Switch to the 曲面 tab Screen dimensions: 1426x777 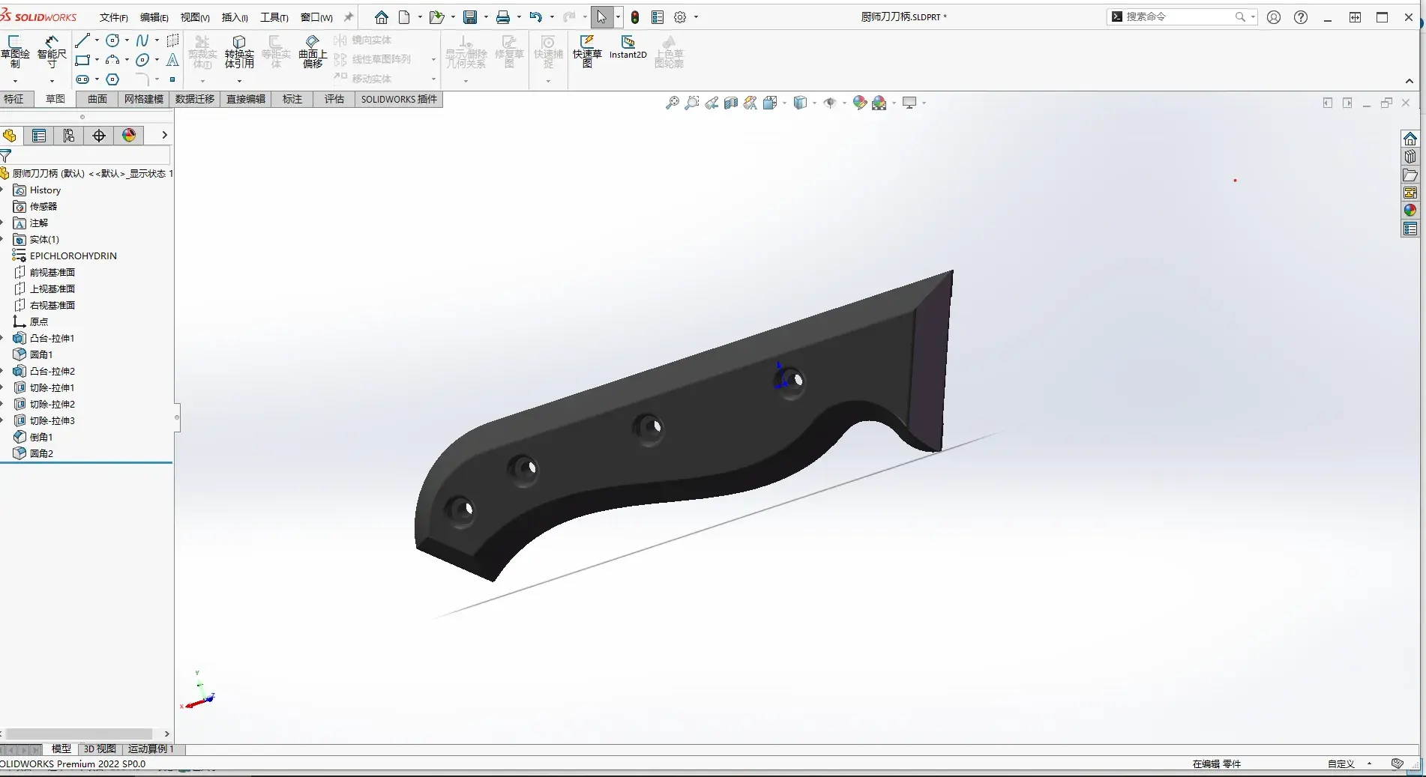click(97, 99)
